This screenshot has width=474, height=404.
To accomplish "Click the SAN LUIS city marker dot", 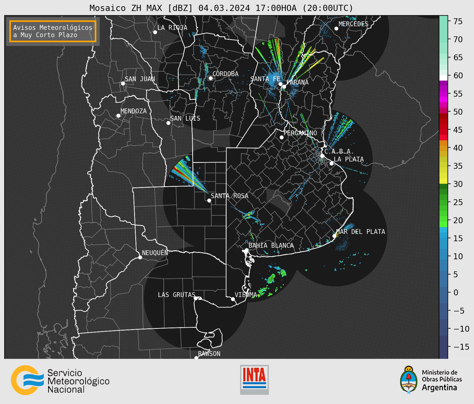I will tap(168, 123).
